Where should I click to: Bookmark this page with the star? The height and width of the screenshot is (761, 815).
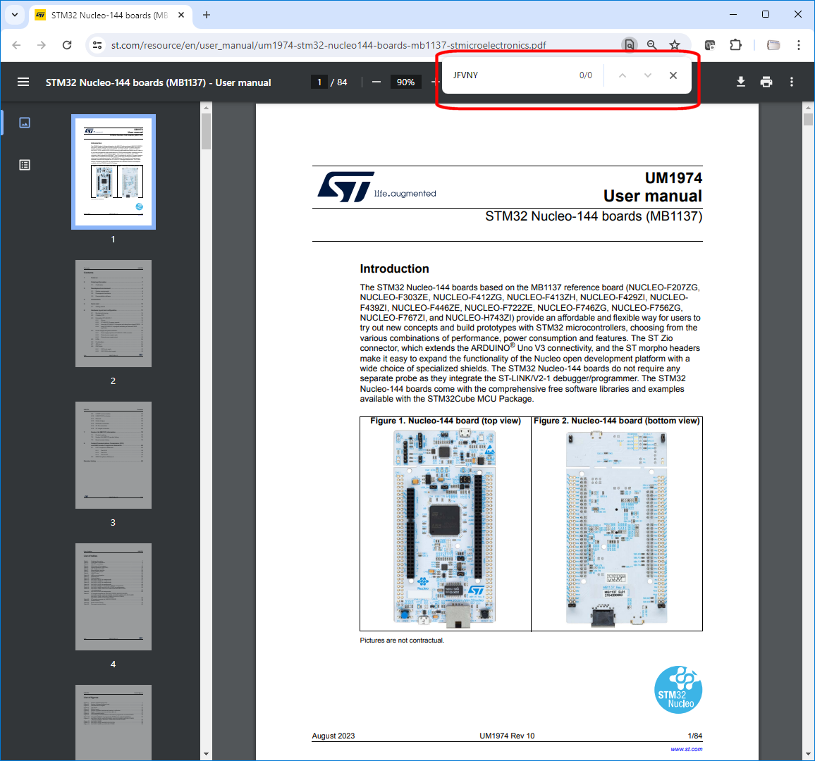click(675, 44)
